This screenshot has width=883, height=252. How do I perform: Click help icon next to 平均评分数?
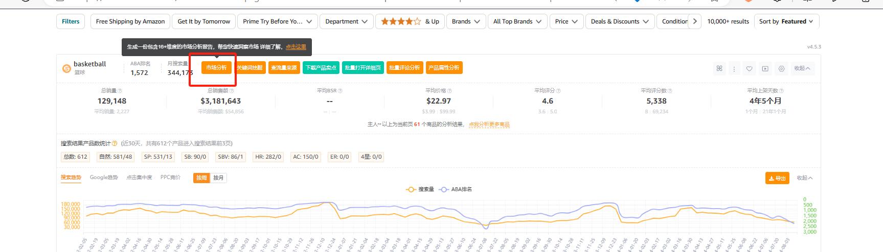[670, 91]
